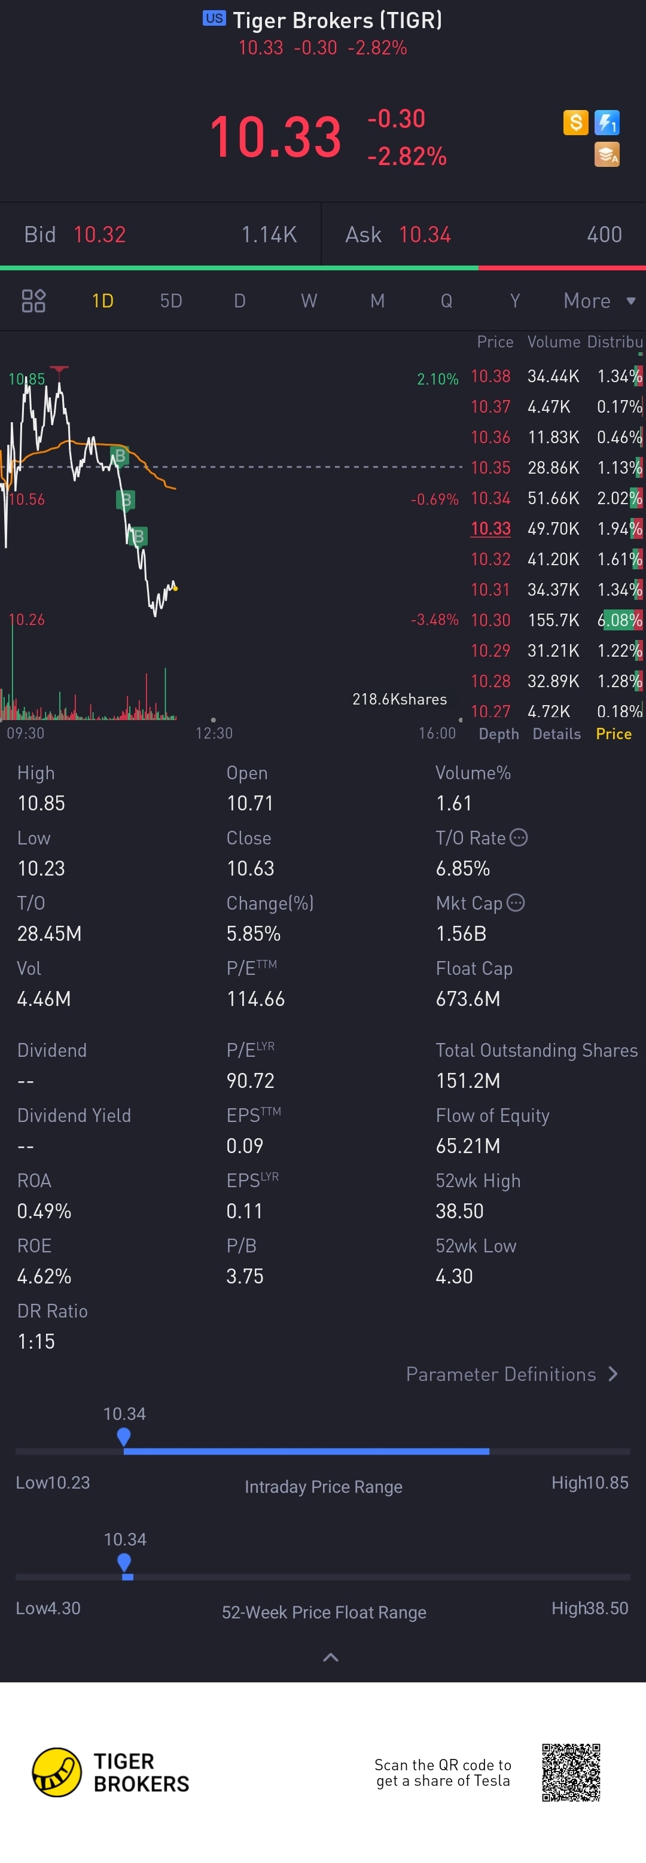646x1863 pixels.
Task: Select the 10.30 price row with 155.7K
Action: coord(556,620)
